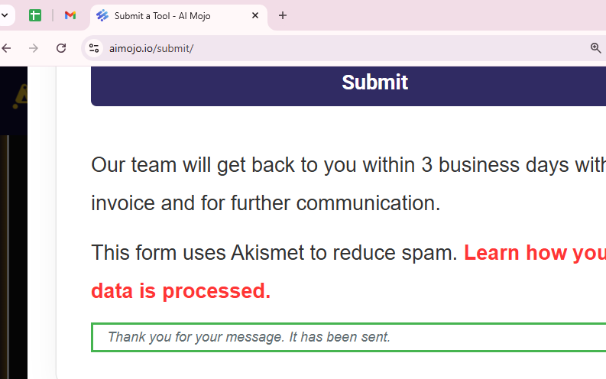This screenshot has width=606, height=379.
Task: Expand the tab search dropdown arrow
Action: pyautogui.click(x=5, y=15)
